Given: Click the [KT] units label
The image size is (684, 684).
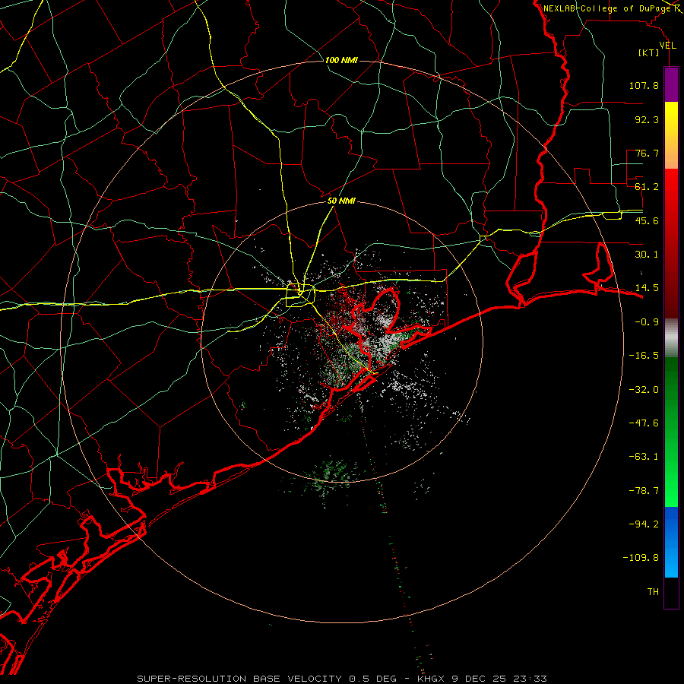Looking at the screenshot, I should (x=649, y=52).
